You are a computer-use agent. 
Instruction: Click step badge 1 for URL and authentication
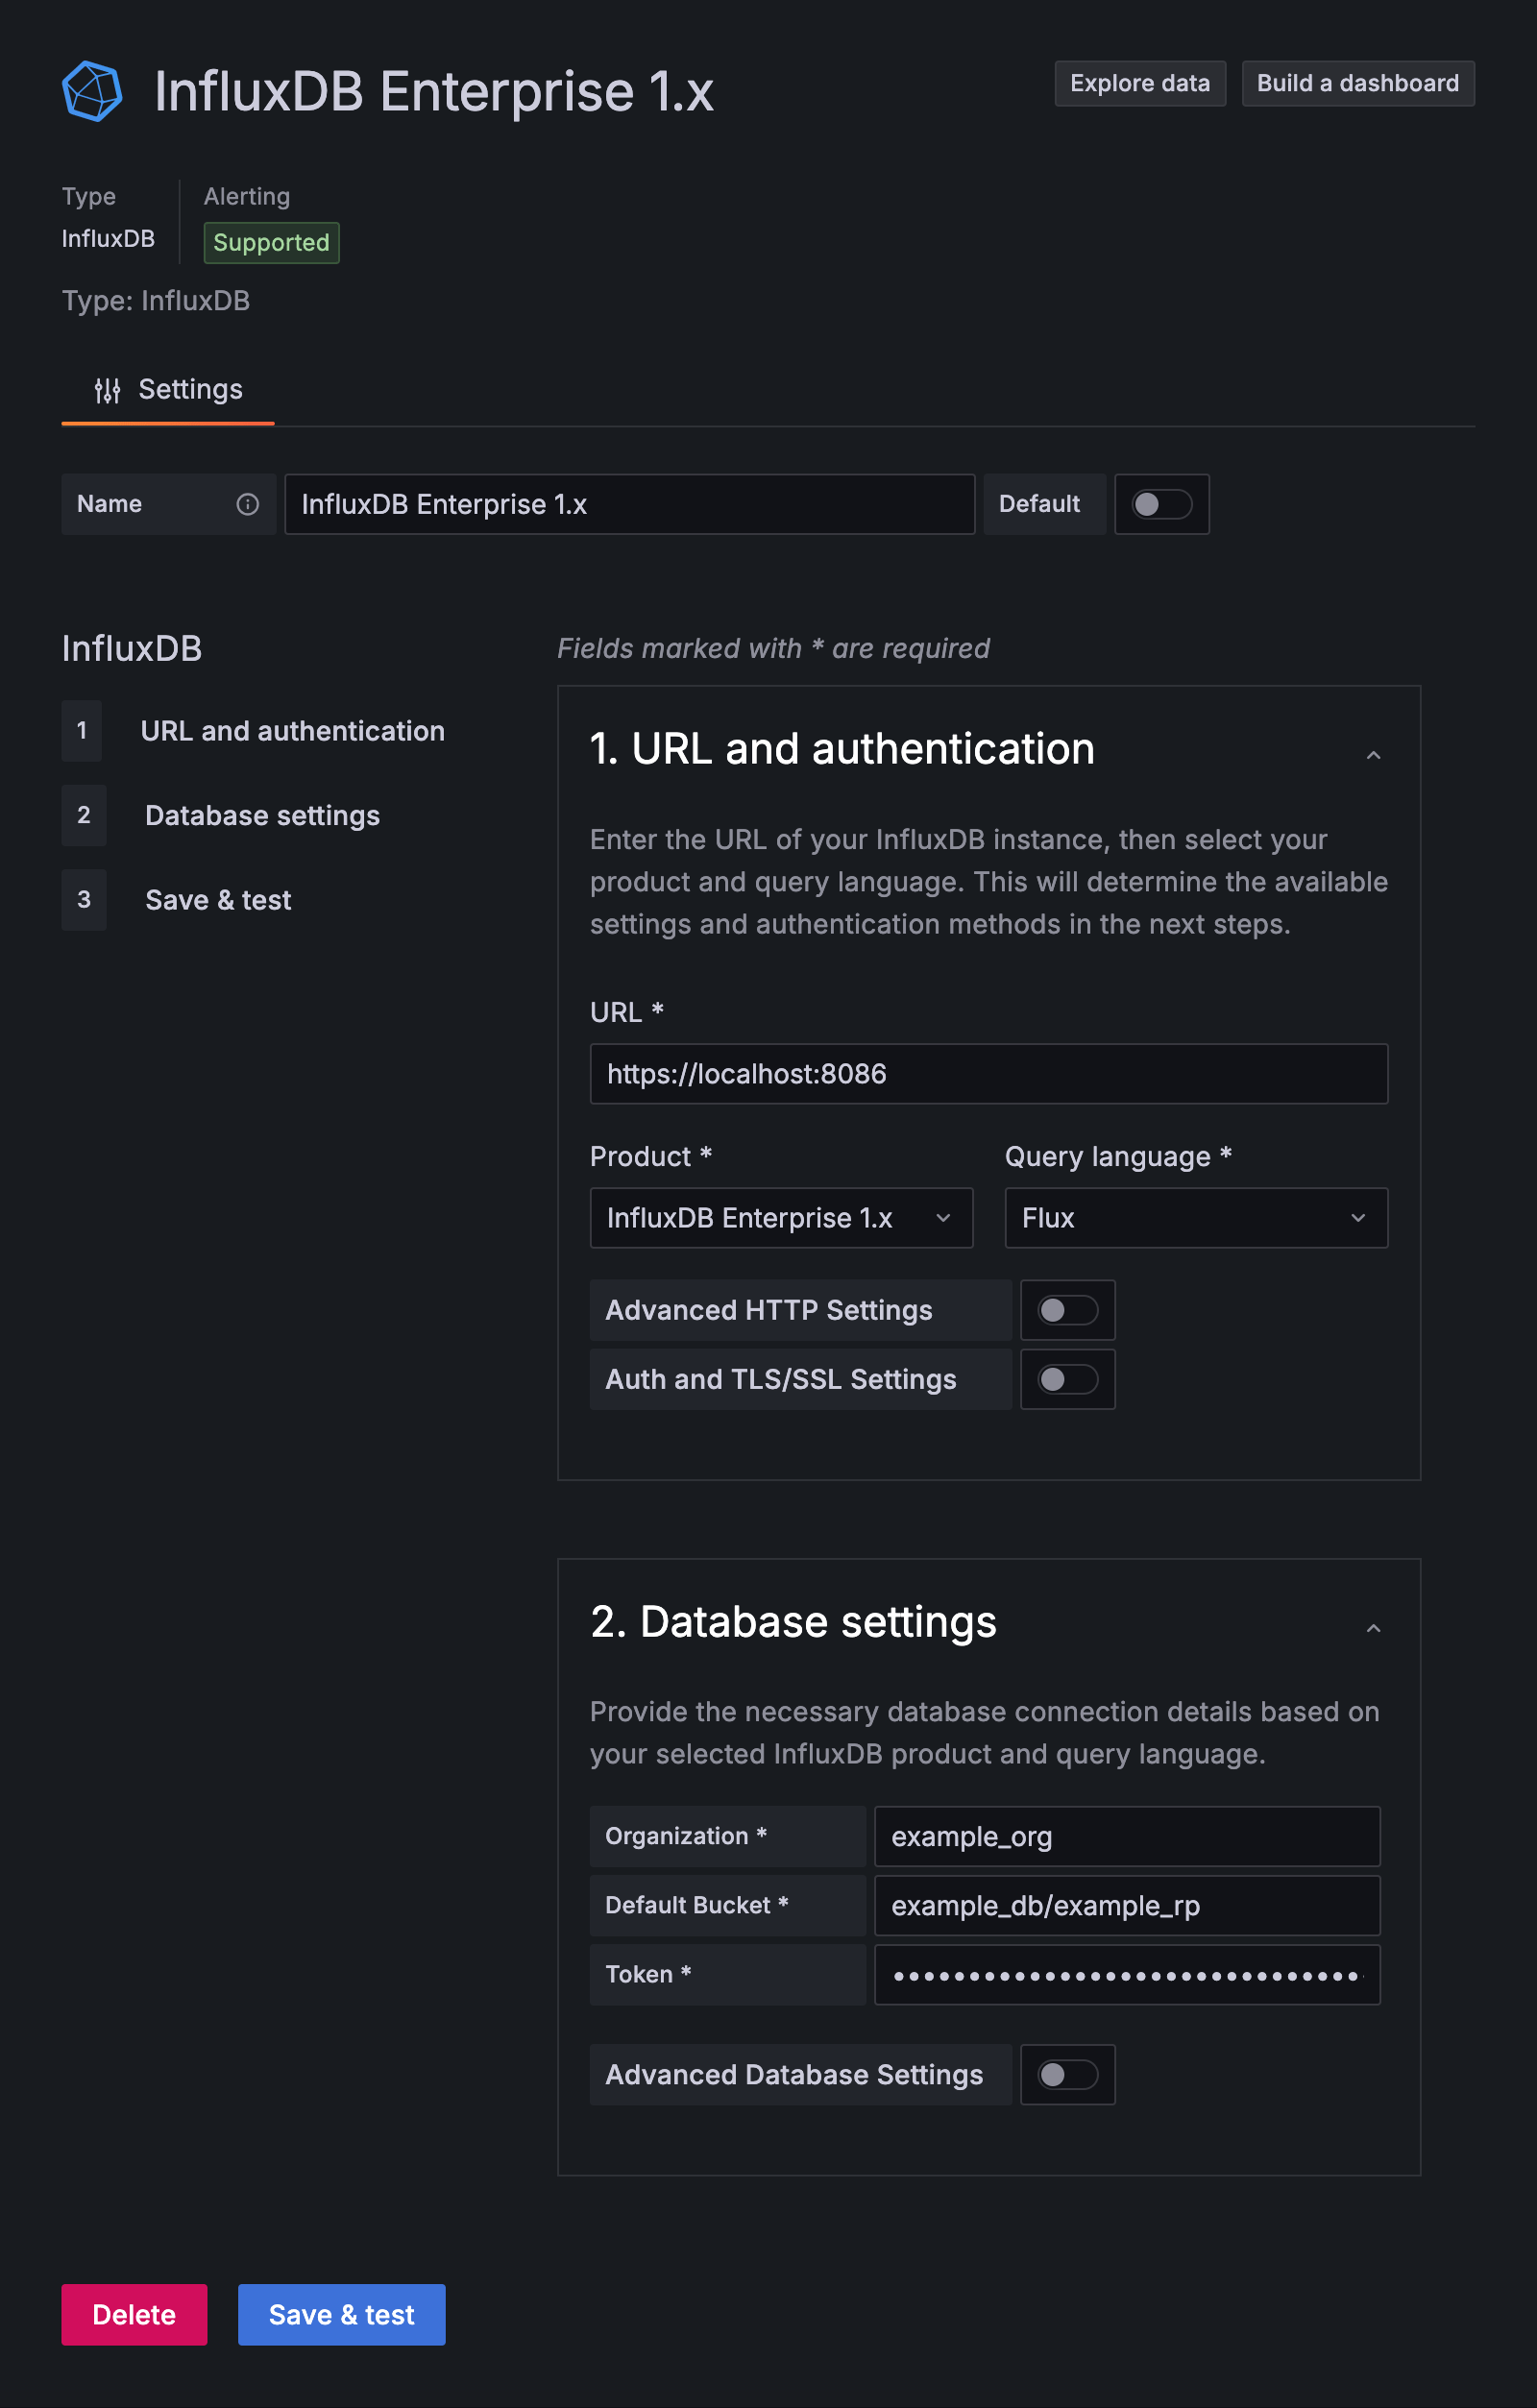tap(82, 731)
